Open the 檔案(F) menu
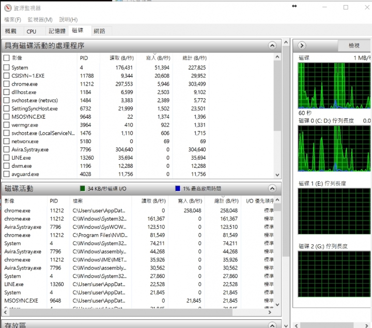The width and height of the screenshot is (372, 328). [x=12, y=20]
